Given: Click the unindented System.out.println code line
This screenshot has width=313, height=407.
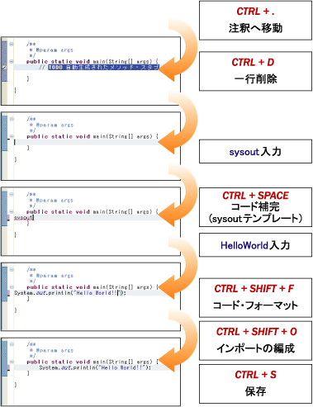Looking at the screenshot, I should [70, 293].
